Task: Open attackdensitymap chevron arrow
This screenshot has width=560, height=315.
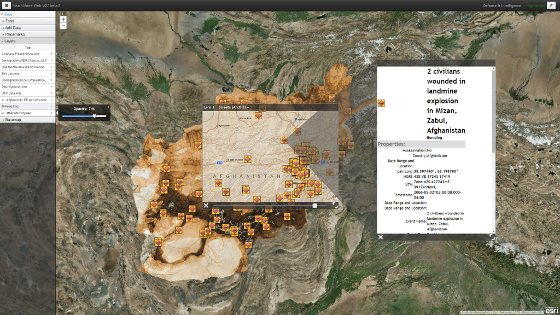Action: pyautogui.click(x=51, y=113)
